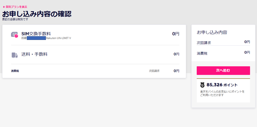Screen dimensions: 257x127
Task: Click the SIM card exchange icon
Action: click(14, 35)
